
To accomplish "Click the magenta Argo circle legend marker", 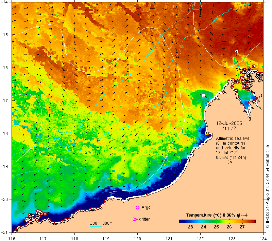I will [x=137, y=207].
